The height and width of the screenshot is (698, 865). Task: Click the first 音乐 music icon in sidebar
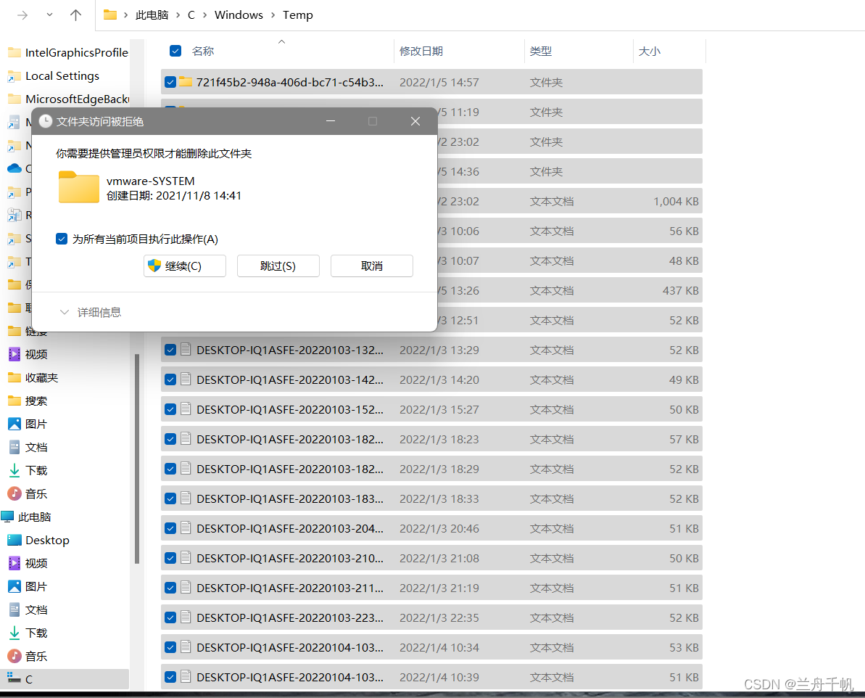(x=15, y=493)
